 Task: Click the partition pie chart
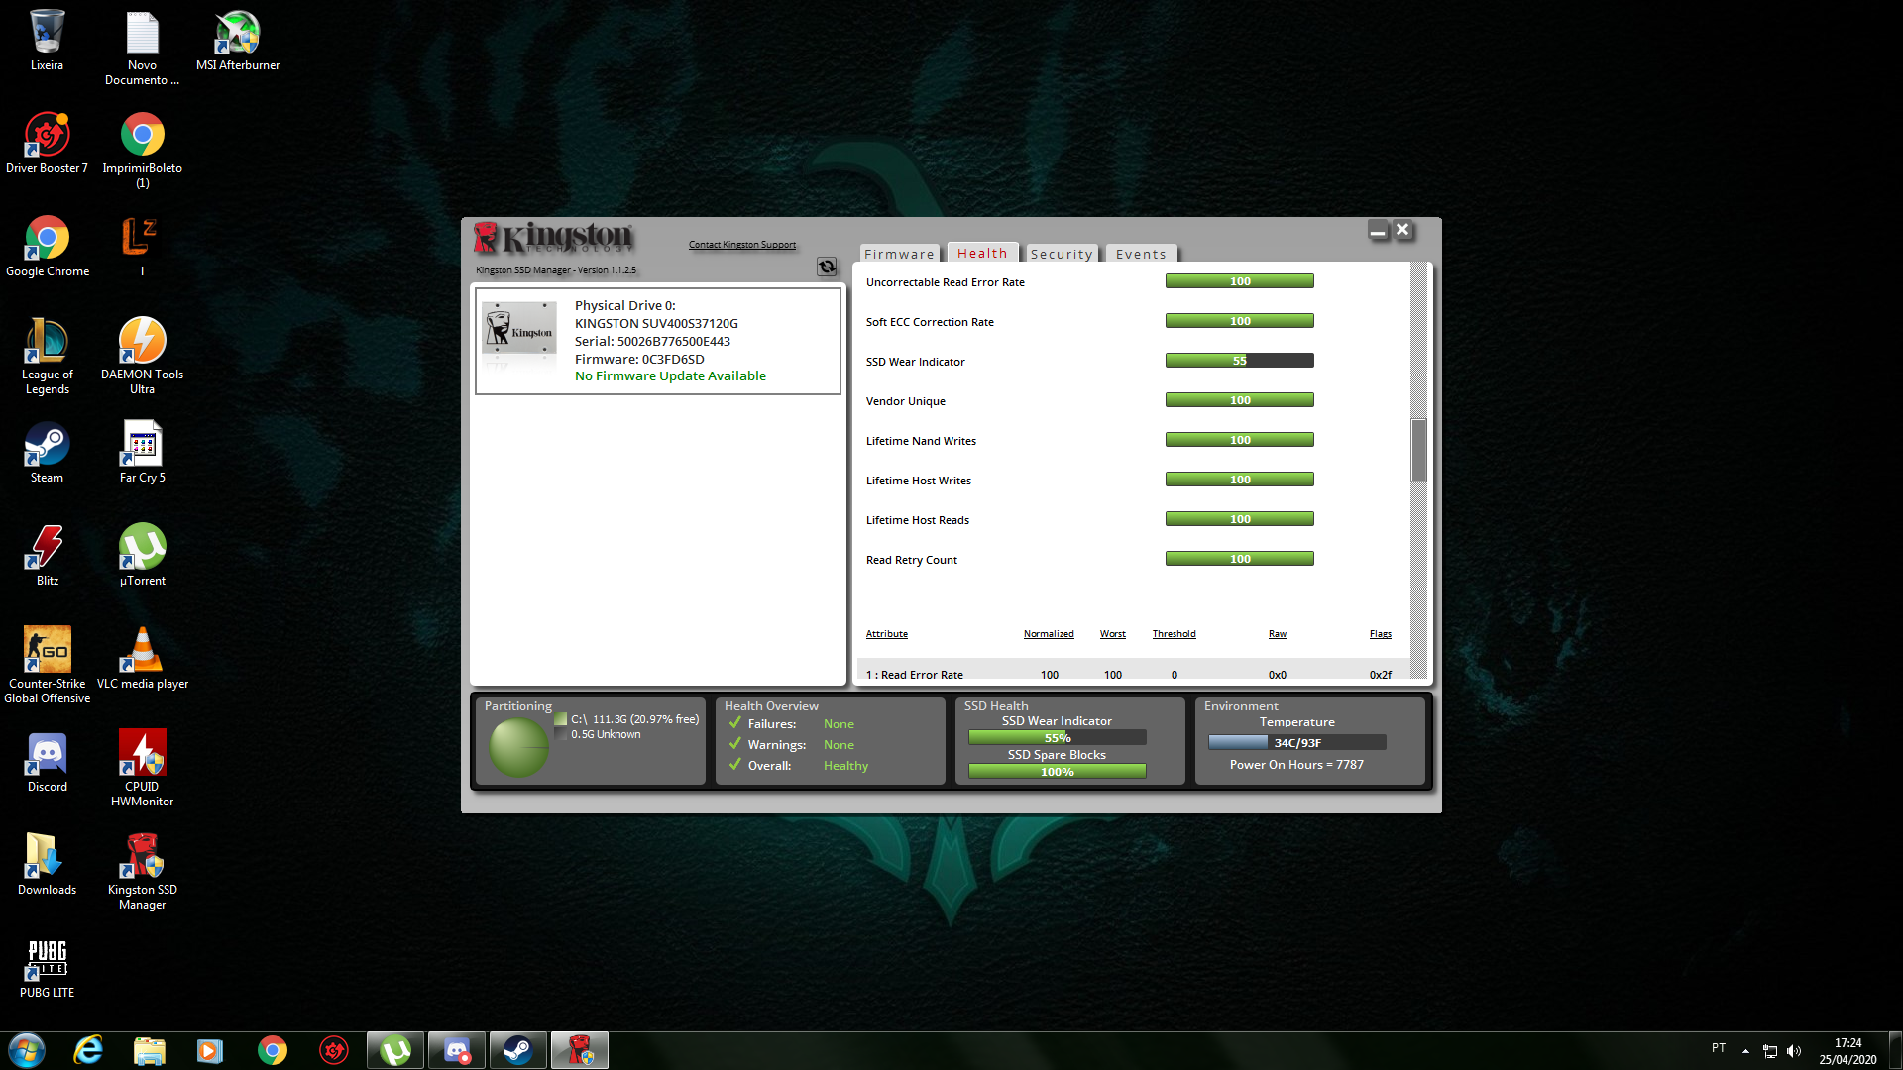tap(518, 747)
